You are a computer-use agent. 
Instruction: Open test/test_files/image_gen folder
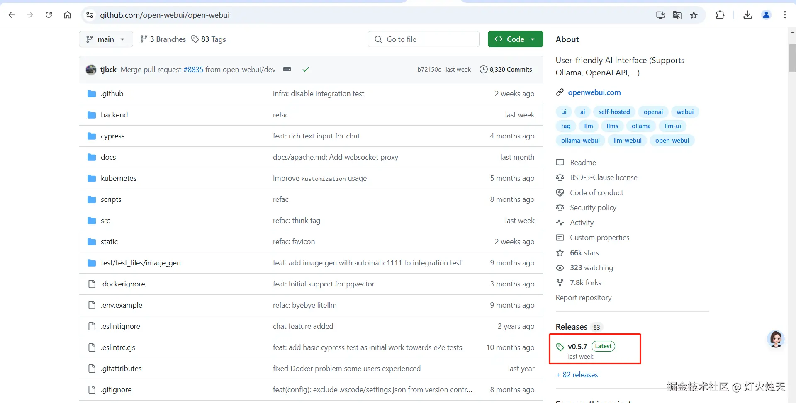click(x=141, y=263)
